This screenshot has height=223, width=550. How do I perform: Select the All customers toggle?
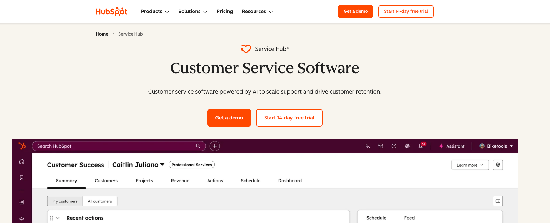tap(100, 201)
